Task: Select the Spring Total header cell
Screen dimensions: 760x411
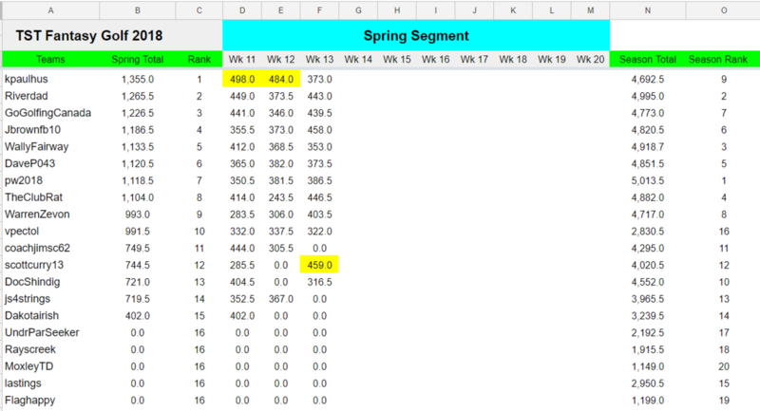Action: pyautogui.click(x=138, y=60)
